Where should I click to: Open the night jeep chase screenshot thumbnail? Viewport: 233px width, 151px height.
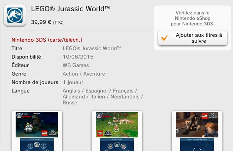pyautogui.click(x=37, y=131)
